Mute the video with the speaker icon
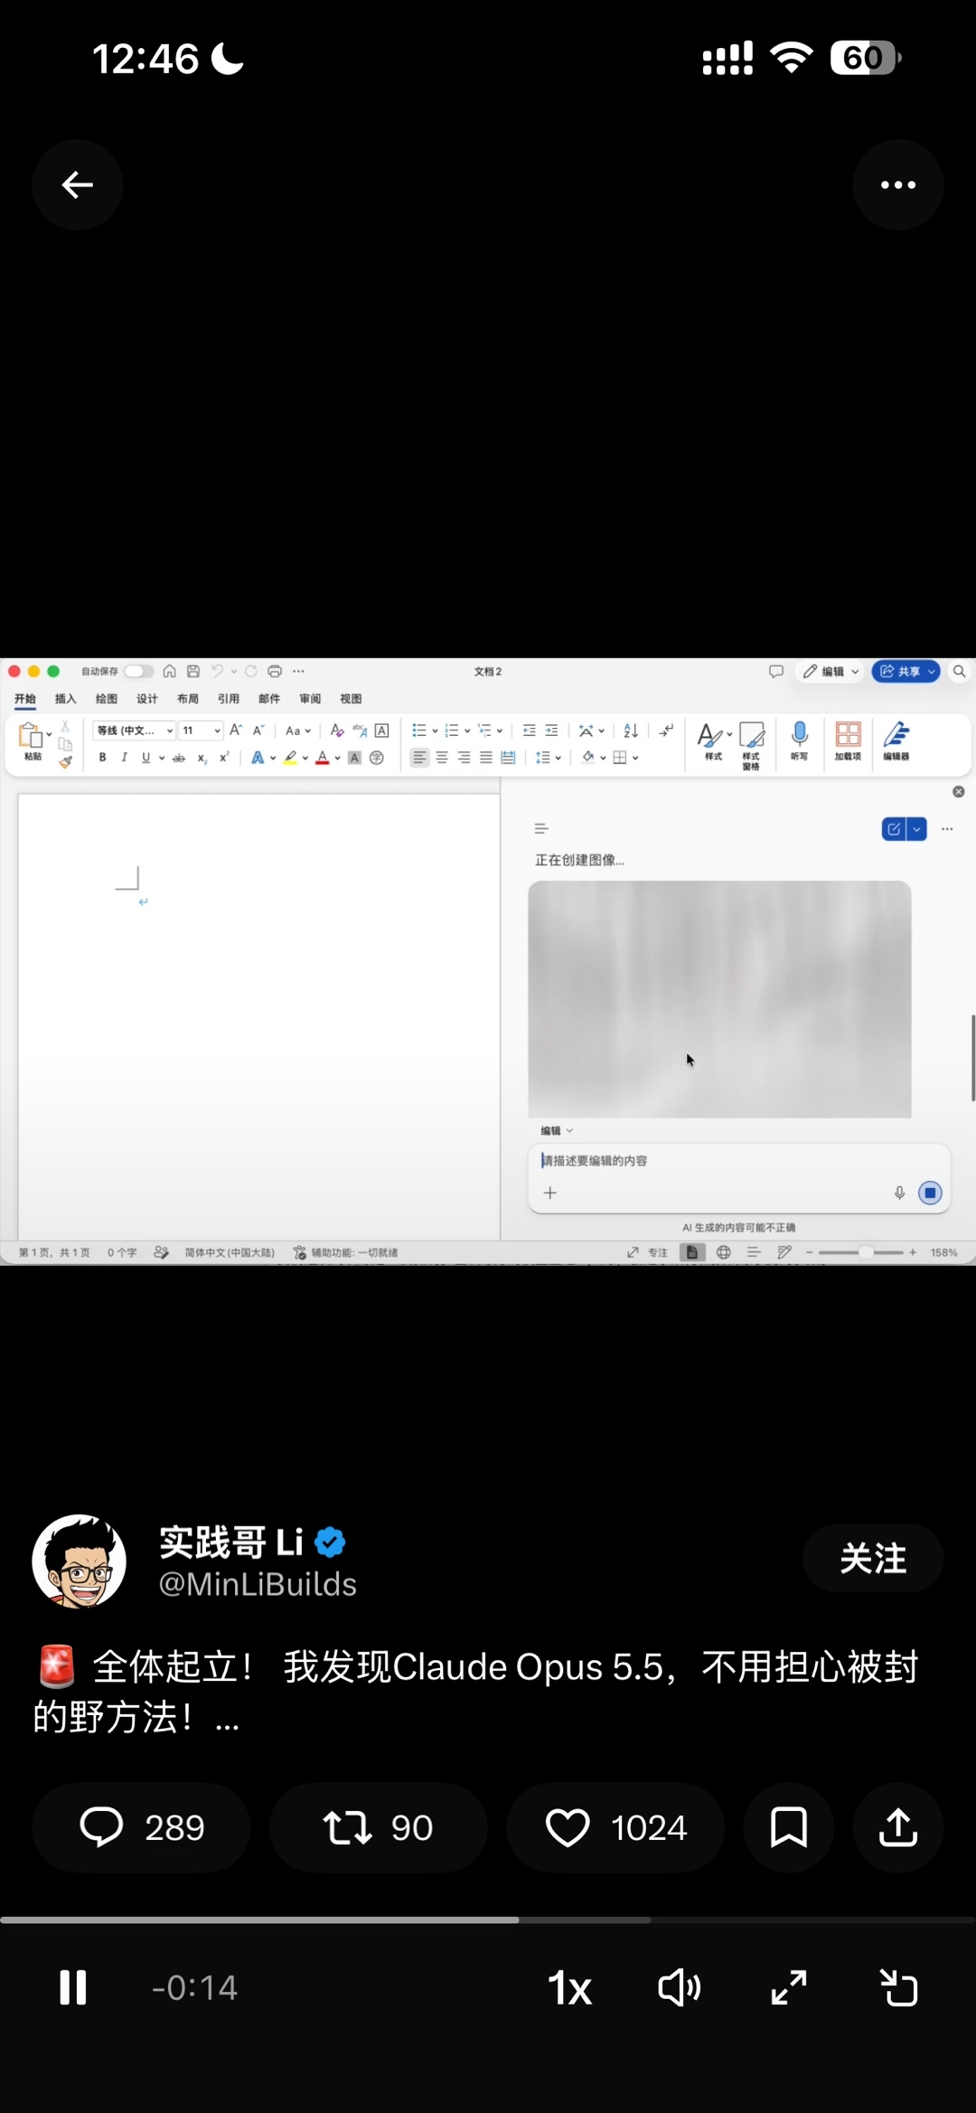The width and height of the screenshot is (976, 2113). tap(680, 1988)
